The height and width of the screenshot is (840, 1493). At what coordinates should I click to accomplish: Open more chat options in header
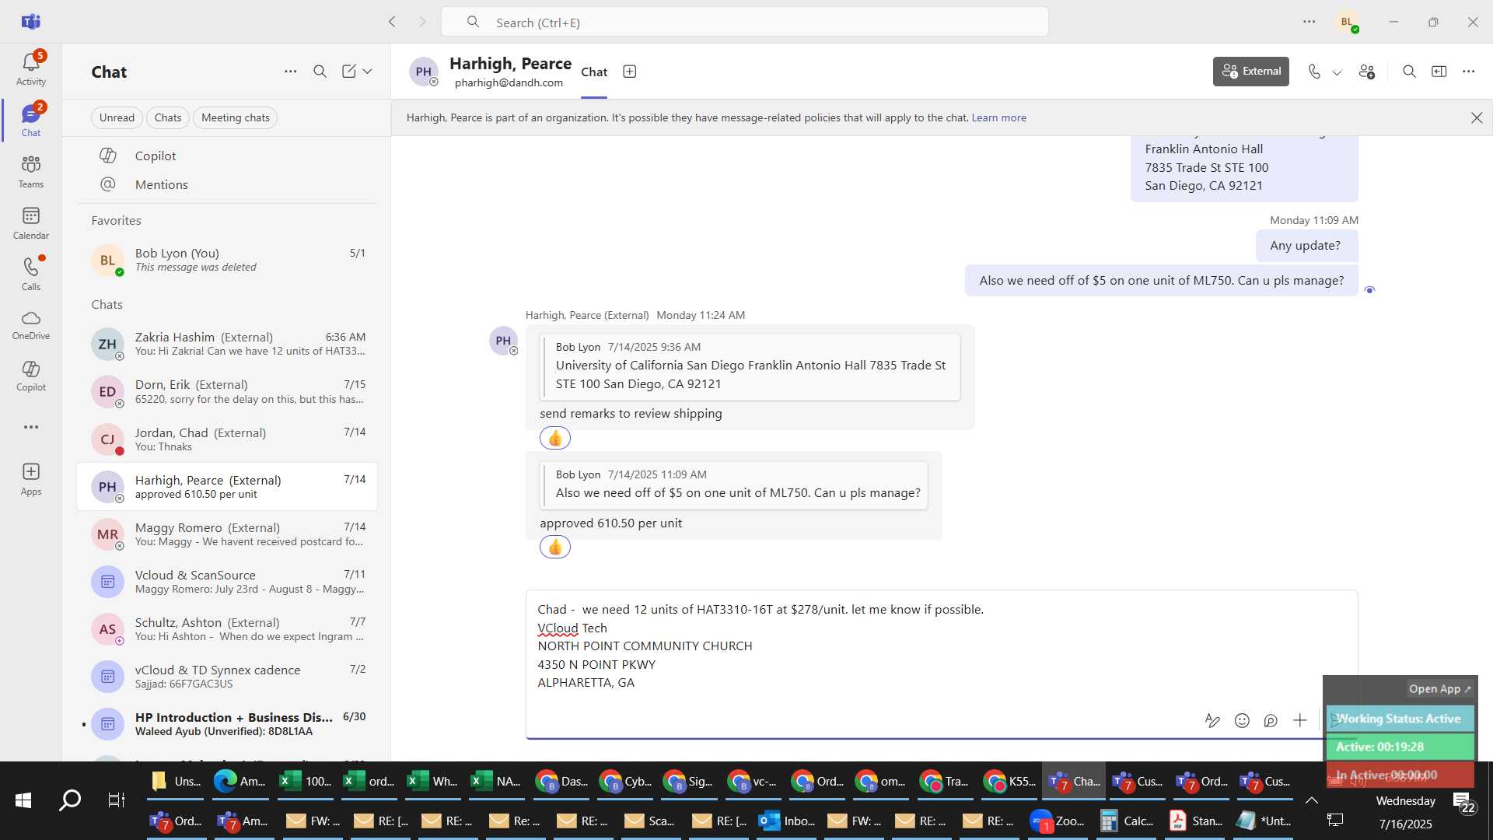(1468, 72)
